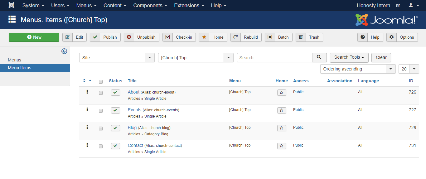Open the user account icon menu

(414, 5)
